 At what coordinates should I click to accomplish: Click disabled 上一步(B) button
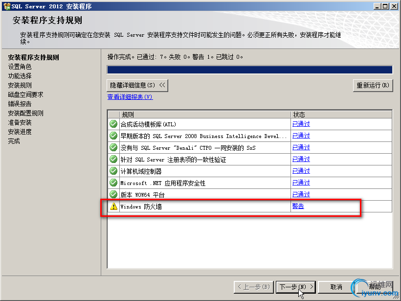pos(254,287)
